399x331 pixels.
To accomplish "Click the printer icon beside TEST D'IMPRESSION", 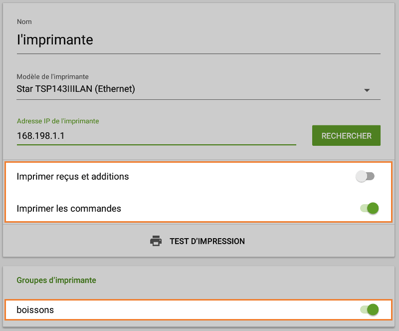I will coord(156,241).
